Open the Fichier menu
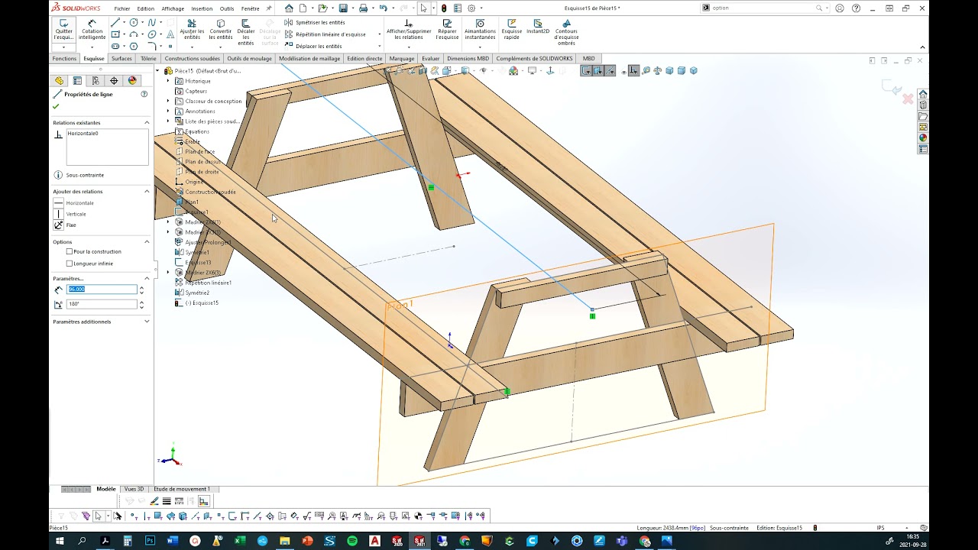The image size is (978, 550). (122, 8)
